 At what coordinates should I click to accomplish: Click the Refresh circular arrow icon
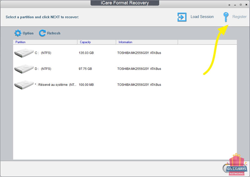point(42,33)
